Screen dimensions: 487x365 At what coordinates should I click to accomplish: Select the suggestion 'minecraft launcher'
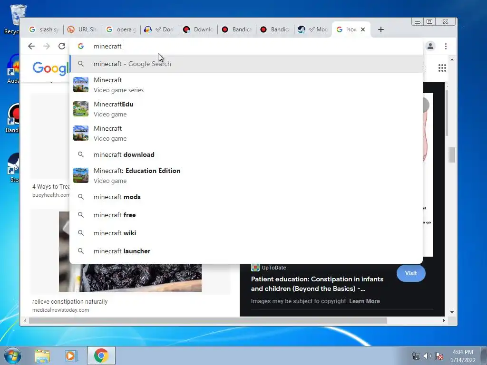(x=246, y=251)
